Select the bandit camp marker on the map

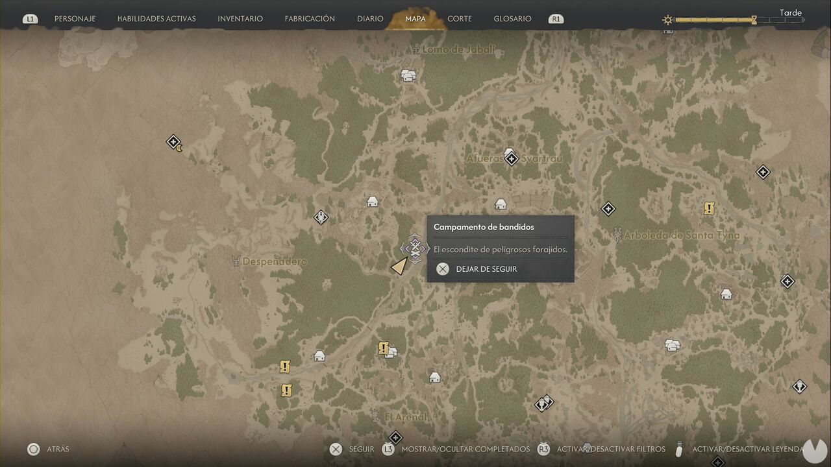click(414, 248)
